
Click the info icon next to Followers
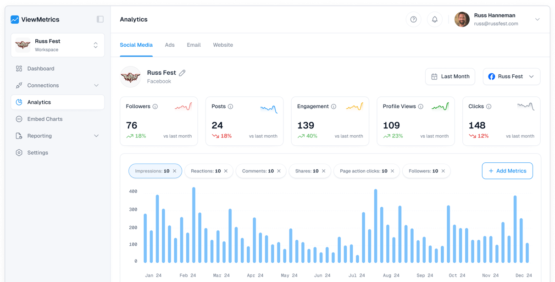155,106
